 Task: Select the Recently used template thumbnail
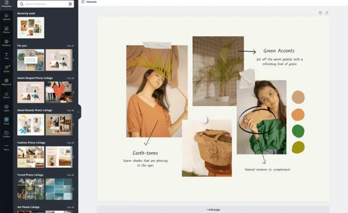(x=30, y=28)
